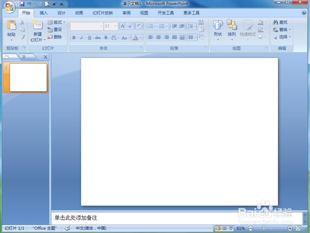Clear all formatting icon

click(x=139, y=26)
